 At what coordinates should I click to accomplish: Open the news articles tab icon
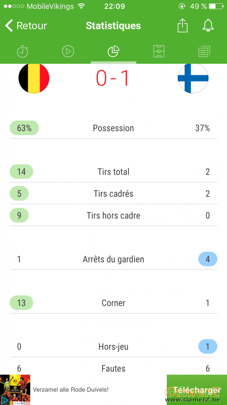pos(204,51)
